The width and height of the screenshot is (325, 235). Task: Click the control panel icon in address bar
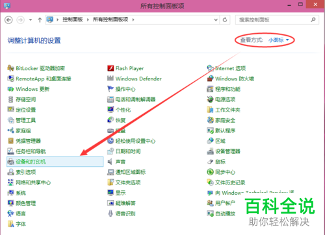(x=50, y=19)
